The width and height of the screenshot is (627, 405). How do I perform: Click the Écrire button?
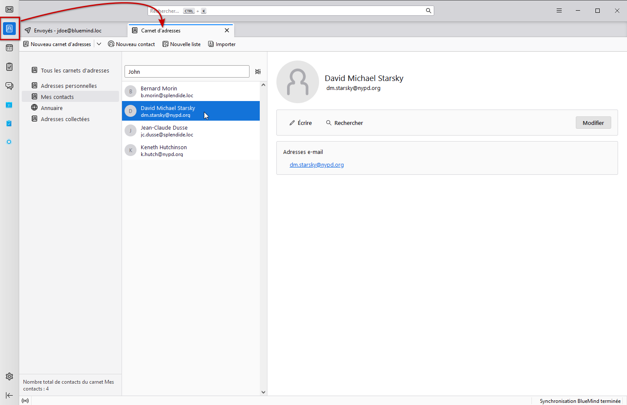click(x=301, y=123)
